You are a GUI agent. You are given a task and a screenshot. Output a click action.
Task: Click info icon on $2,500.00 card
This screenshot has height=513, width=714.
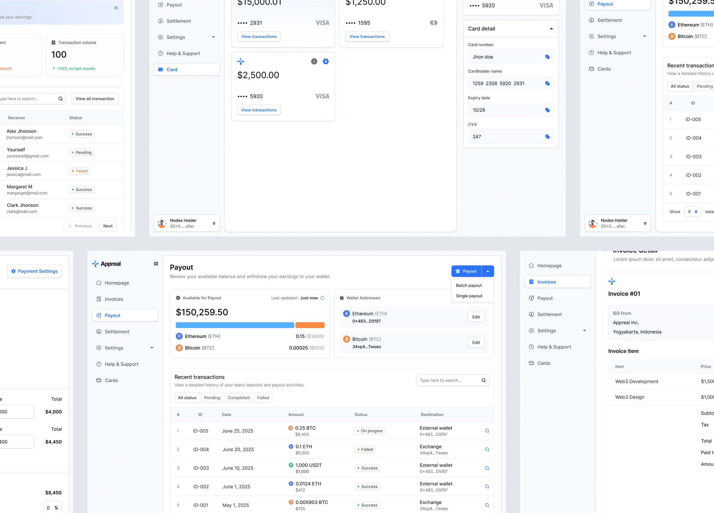coord(314,61)
